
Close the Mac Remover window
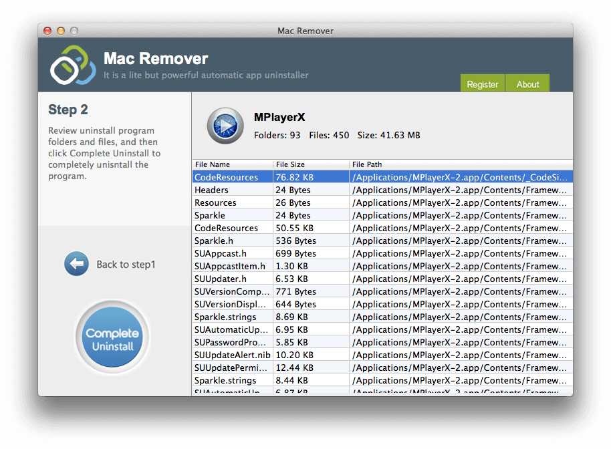point(47,31)
